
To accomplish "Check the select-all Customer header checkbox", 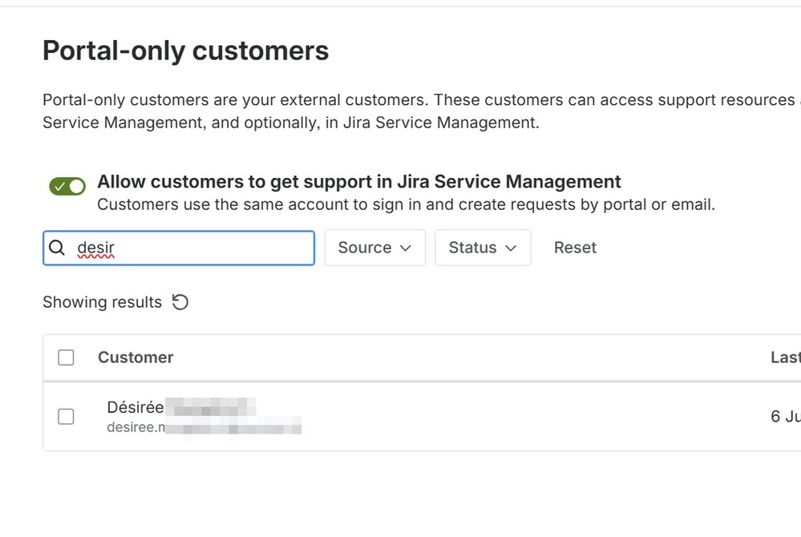I will (66, 357).
